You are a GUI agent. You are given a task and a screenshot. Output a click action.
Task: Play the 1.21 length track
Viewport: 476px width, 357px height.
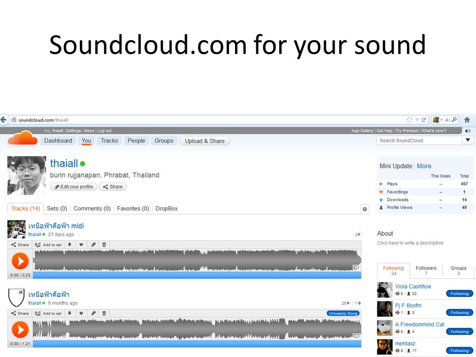point(20,330)
